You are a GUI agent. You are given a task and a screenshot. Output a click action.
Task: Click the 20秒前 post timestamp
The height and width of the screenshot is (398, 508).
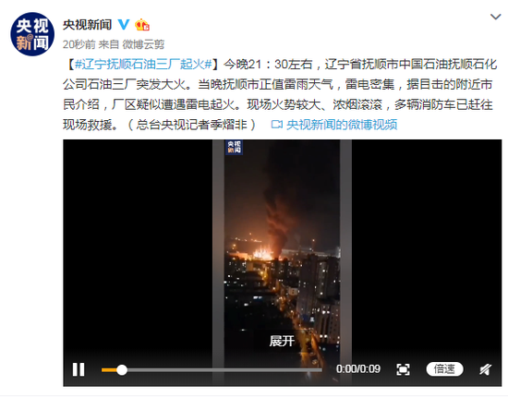point(79,44)
